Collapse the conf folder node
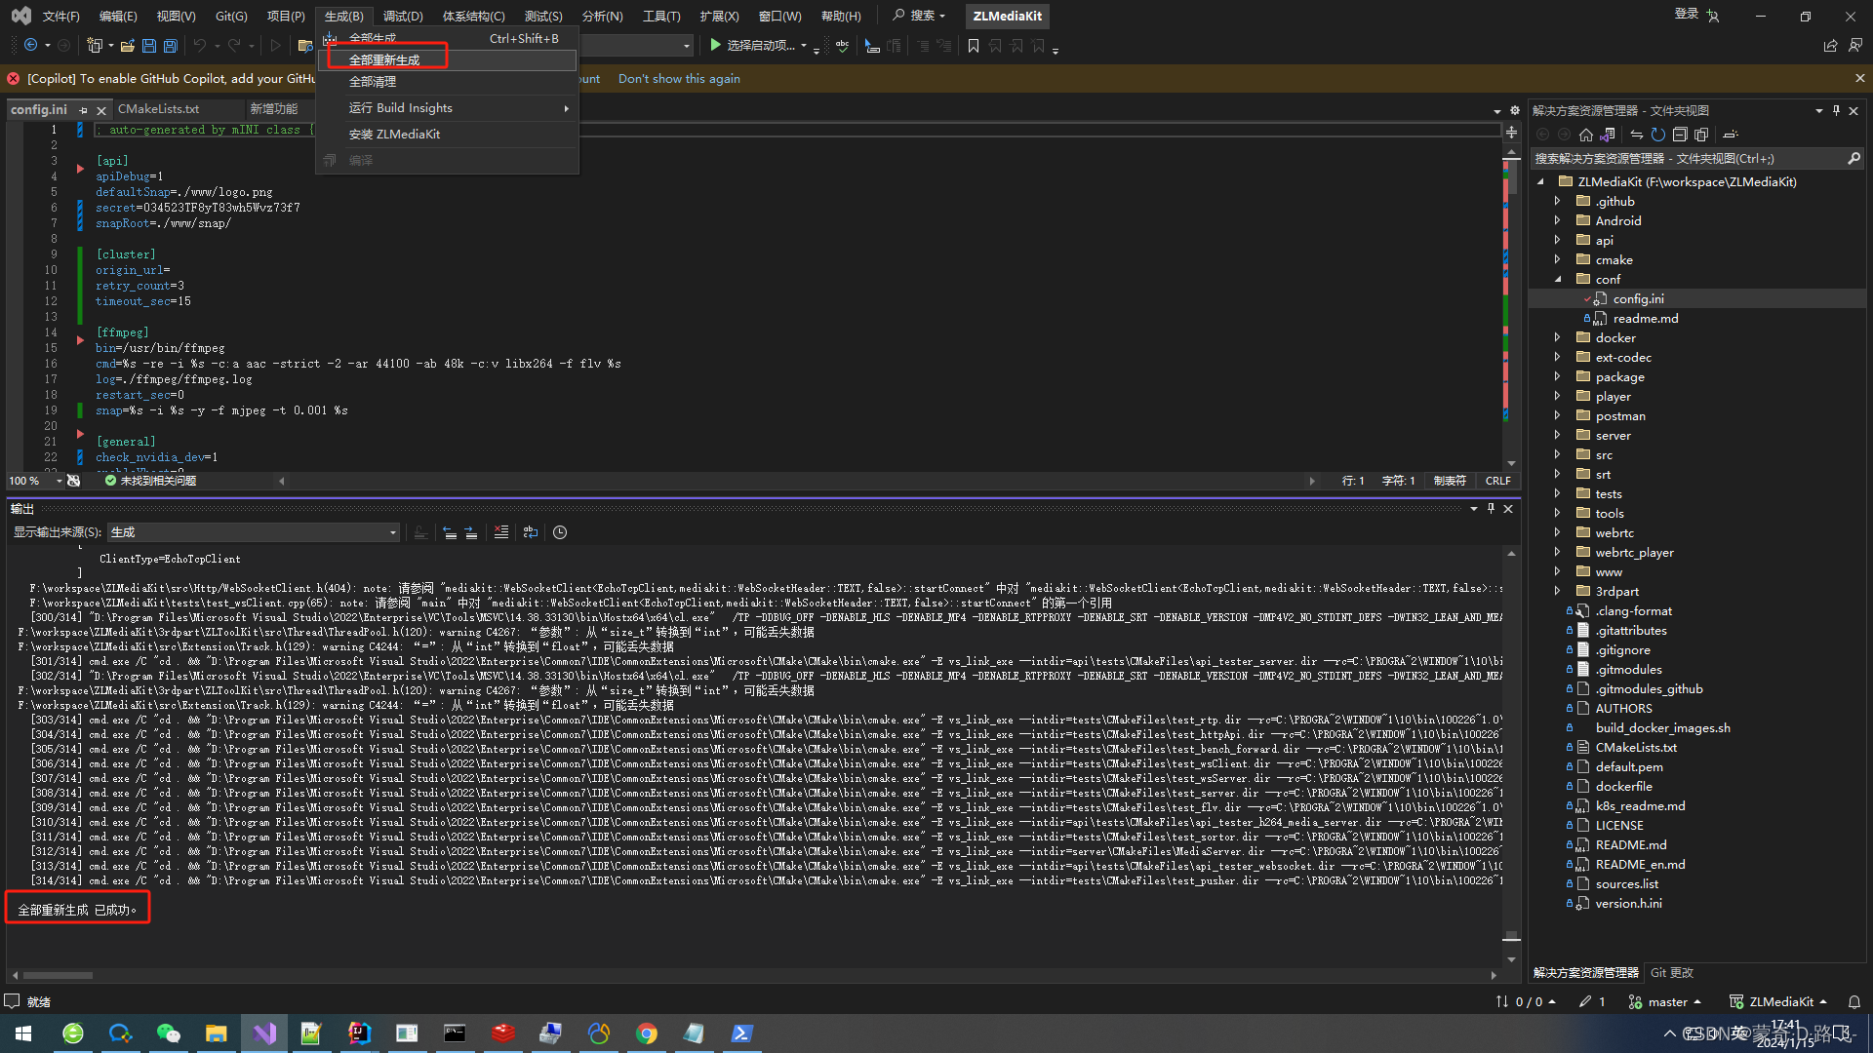The image size is (1873, 1053). pos(1558,279)
